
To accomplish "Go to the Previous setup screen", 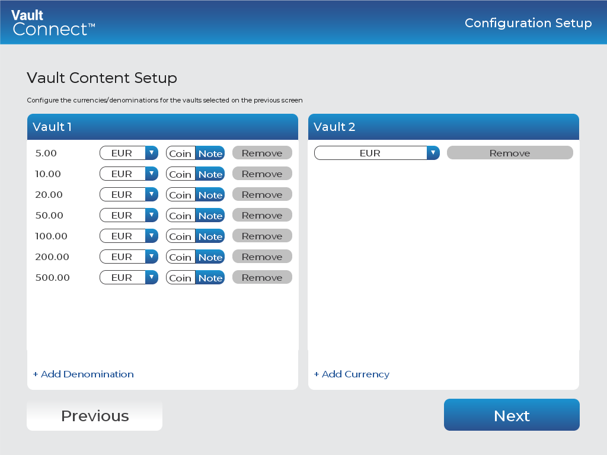I will pos(95,415).
